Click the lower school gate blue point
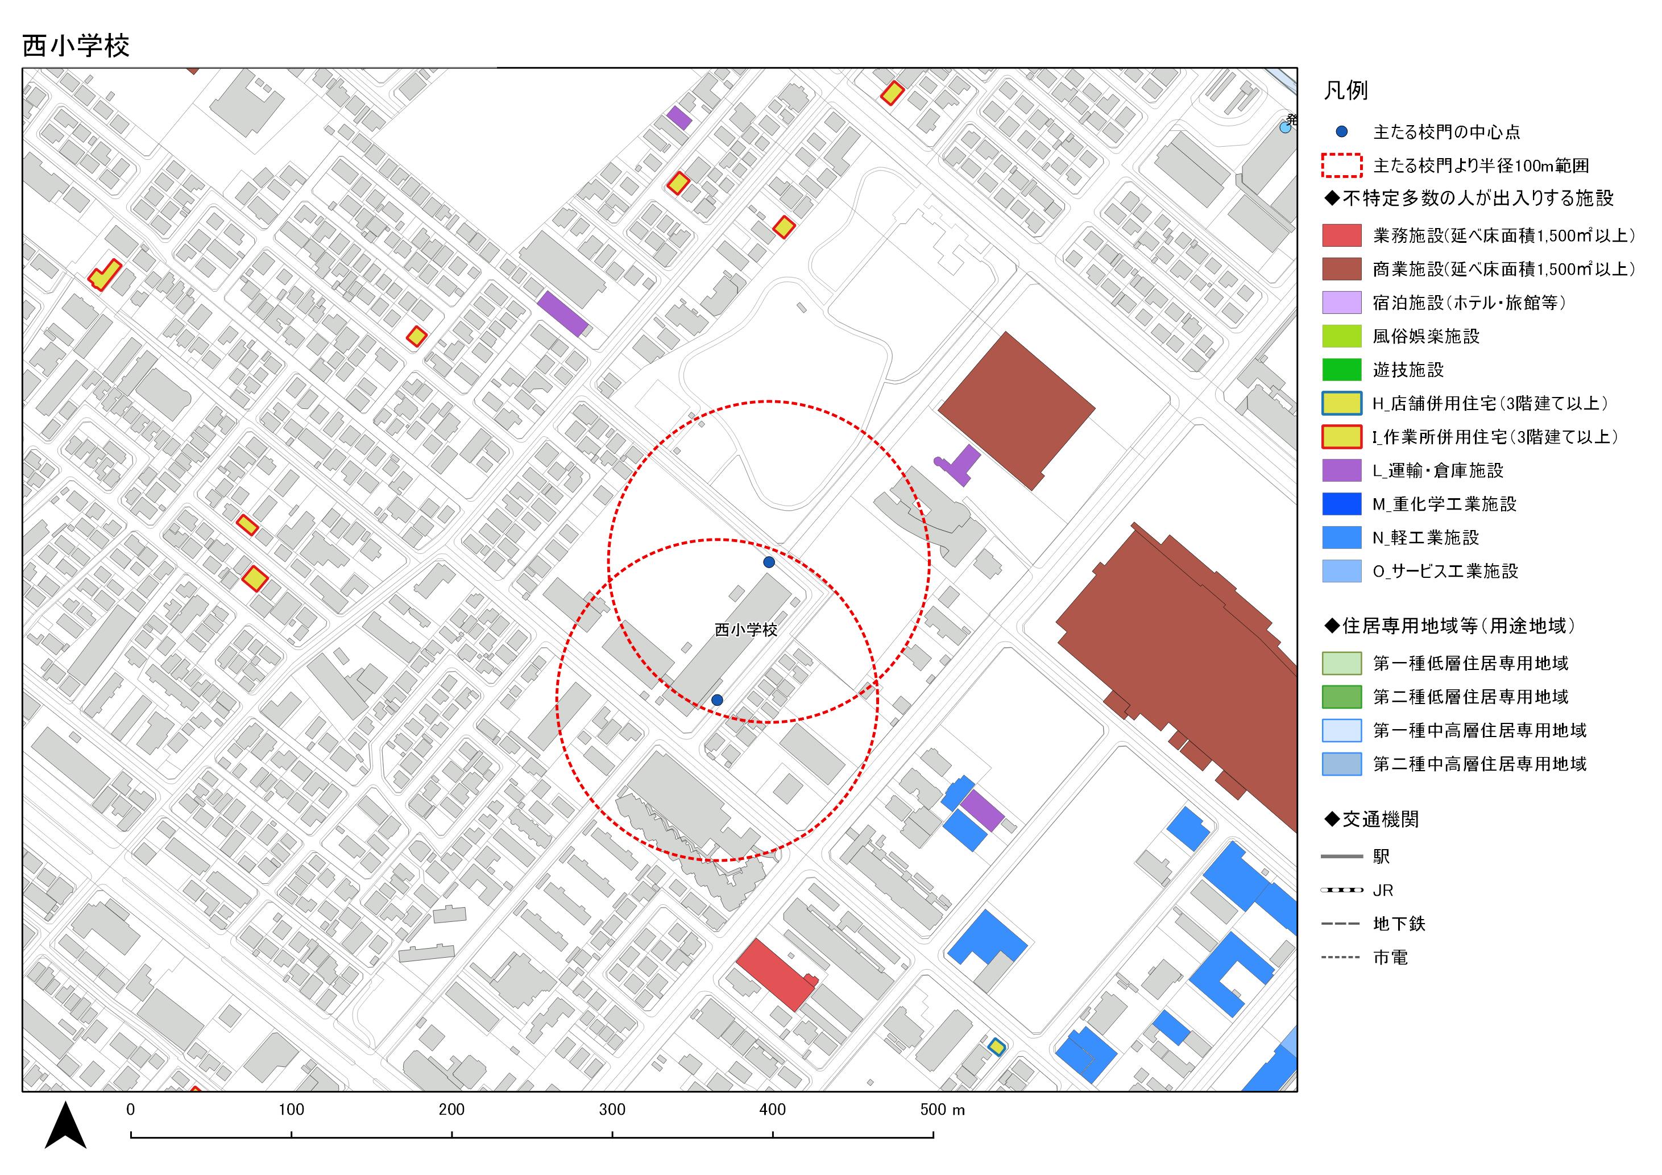Image resolution: width=1662 pixels, height=1175 pixels. 716,700
